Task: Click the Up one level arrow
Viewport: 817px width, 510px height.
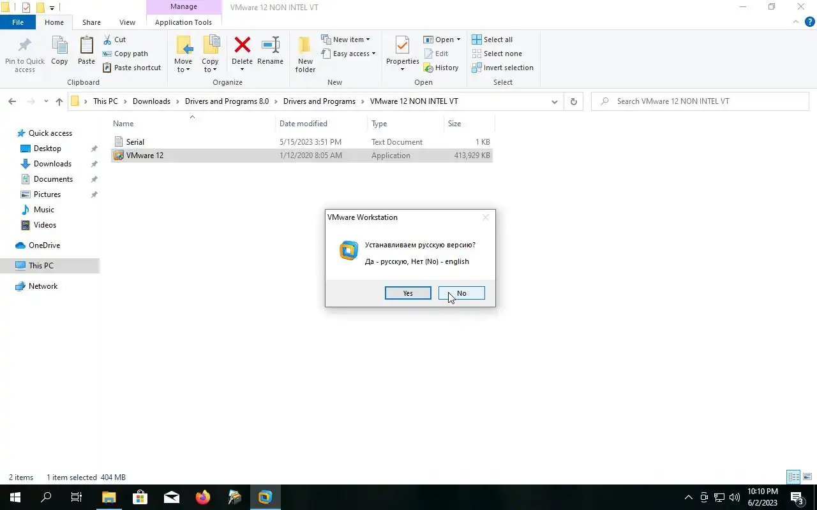Action: [x=59, y=101]
